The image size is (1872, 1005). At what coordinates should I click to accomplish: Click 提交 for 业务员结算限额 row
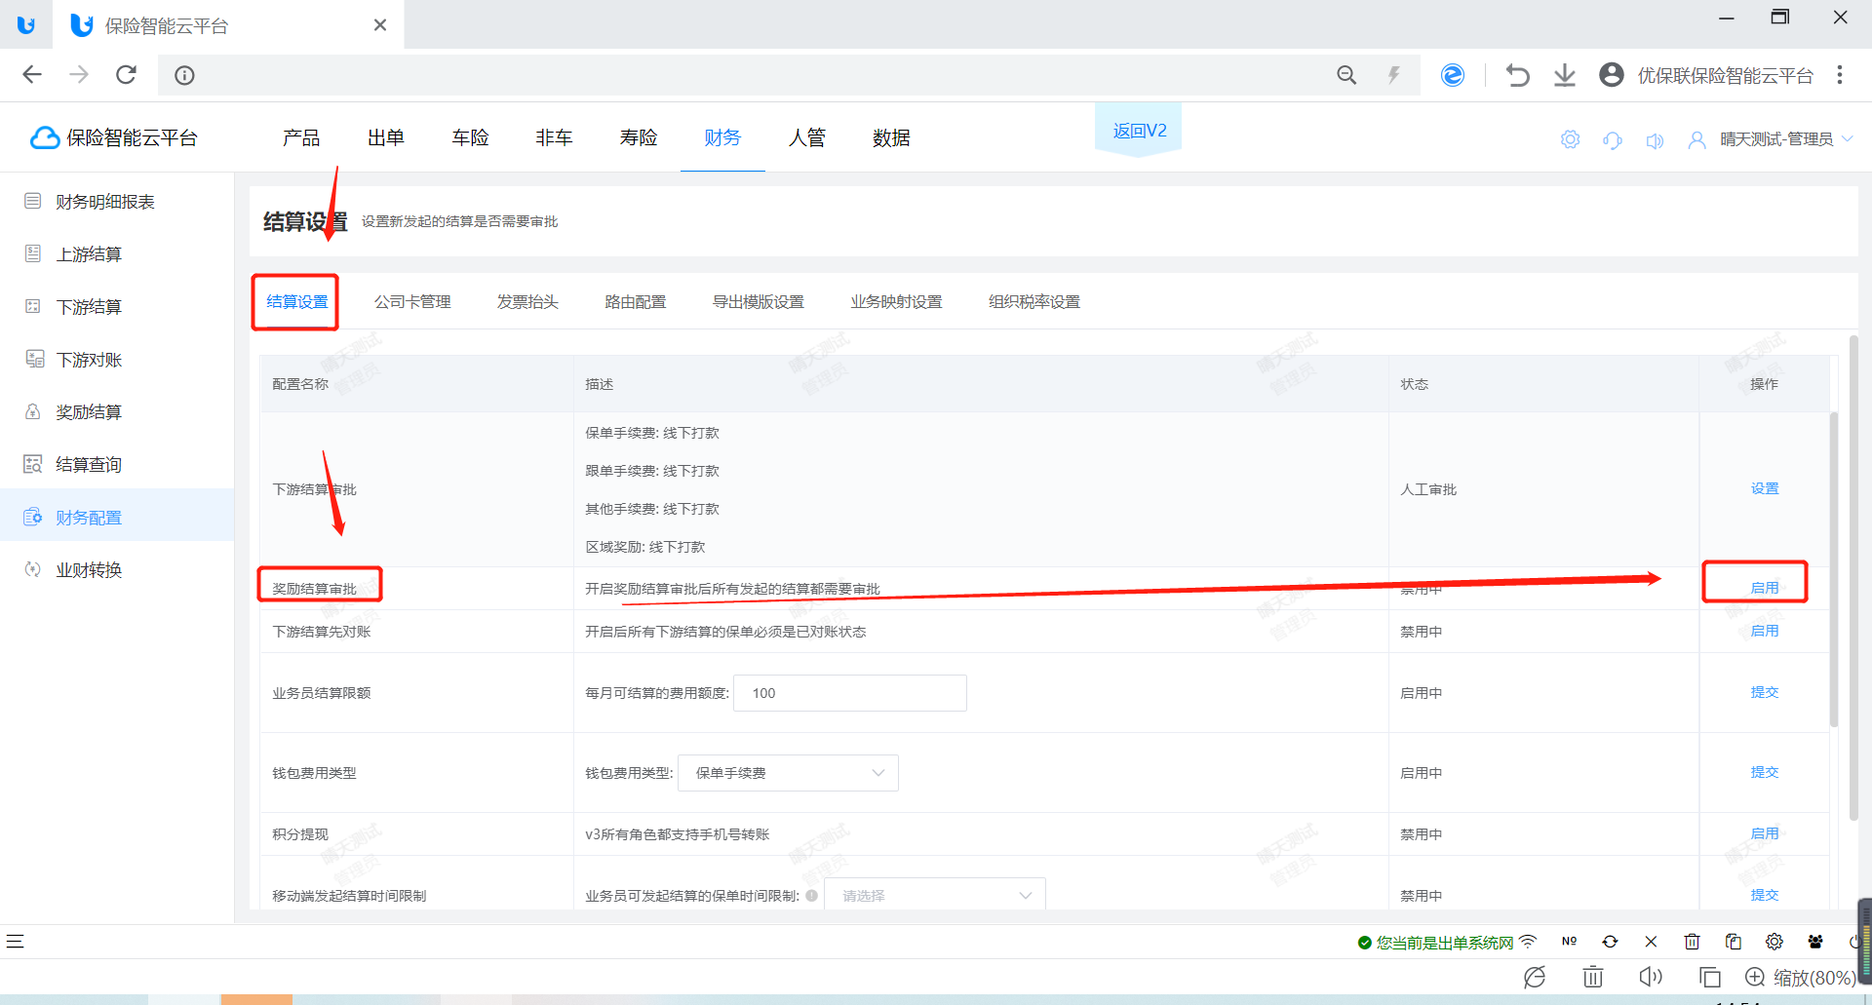click(1764, 692)
